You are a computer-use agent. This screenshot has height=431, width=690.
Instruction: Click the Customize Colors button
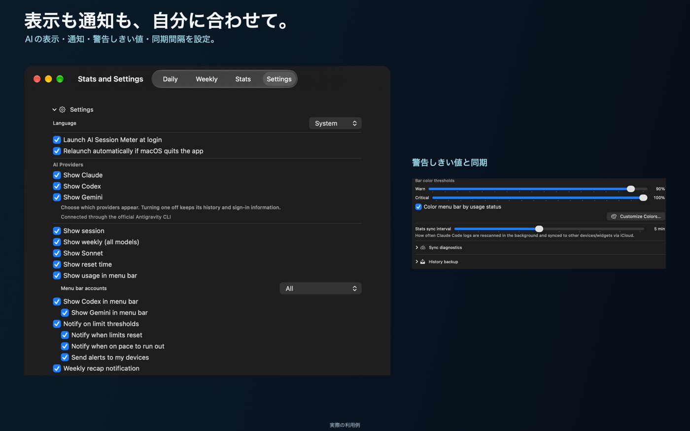(x=636, y=216)
